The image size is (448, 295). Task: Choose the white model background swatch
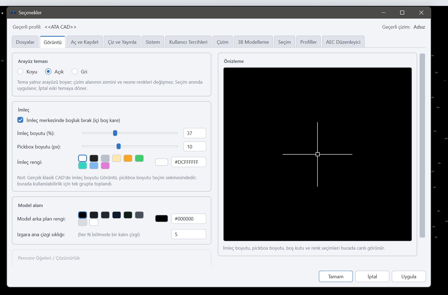coord(94,222)
